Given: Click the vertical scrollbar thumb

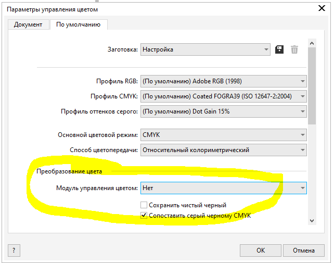Looking at the screenshot, I should (x=312, y=86).
